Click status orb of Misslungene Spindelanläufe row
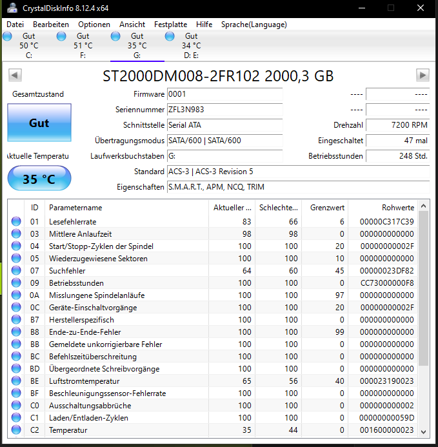438x447 pixels. coord(16,295)
